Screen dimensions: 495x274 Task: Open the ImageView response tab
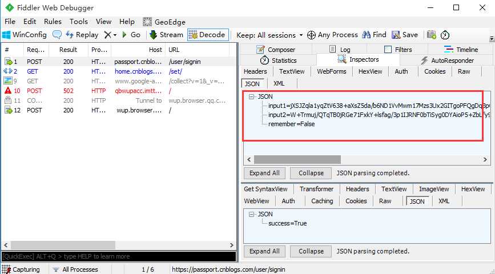(x=434, y=189)
